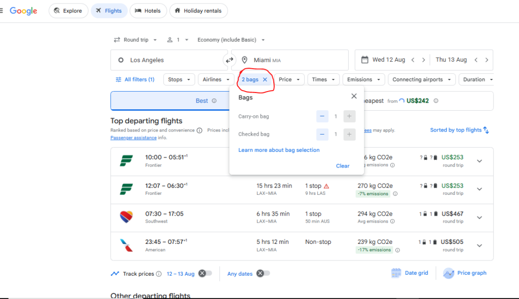Move return date one day earlier
Viewport: 519px width, 299px height.
point(476,60)
